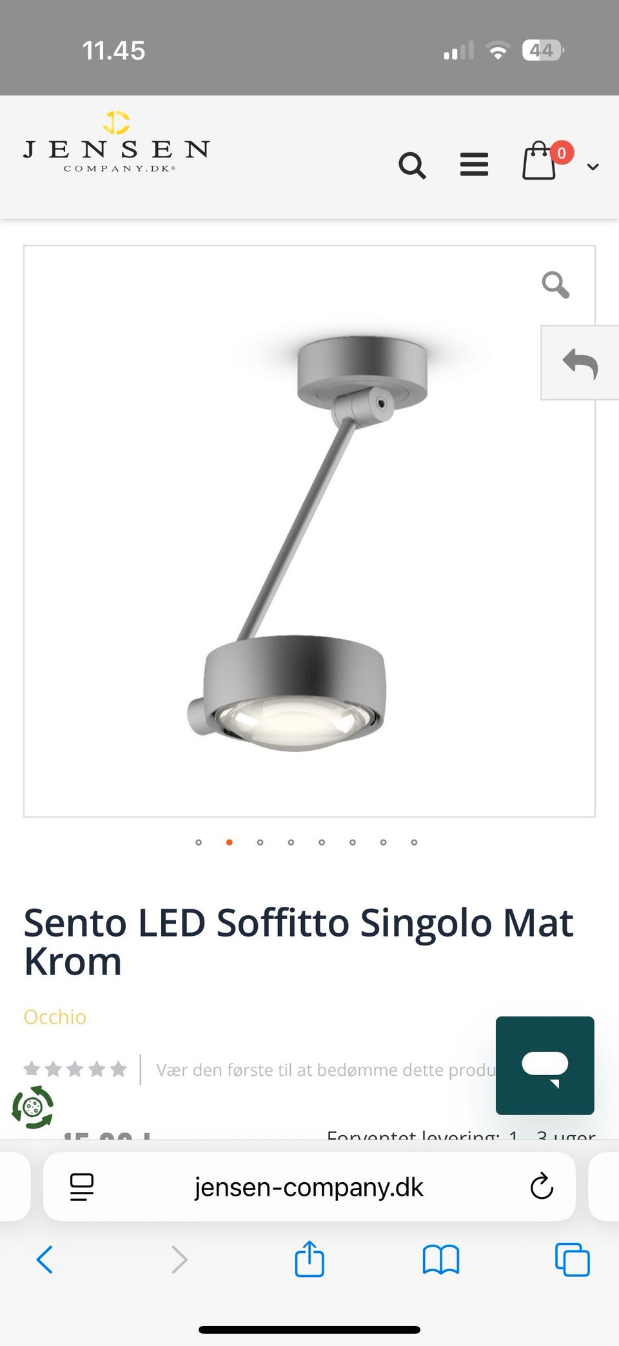Open Safari page format menu icon
The height and width of the screenshot is (1346, 619).
(x=82, y=1187)
